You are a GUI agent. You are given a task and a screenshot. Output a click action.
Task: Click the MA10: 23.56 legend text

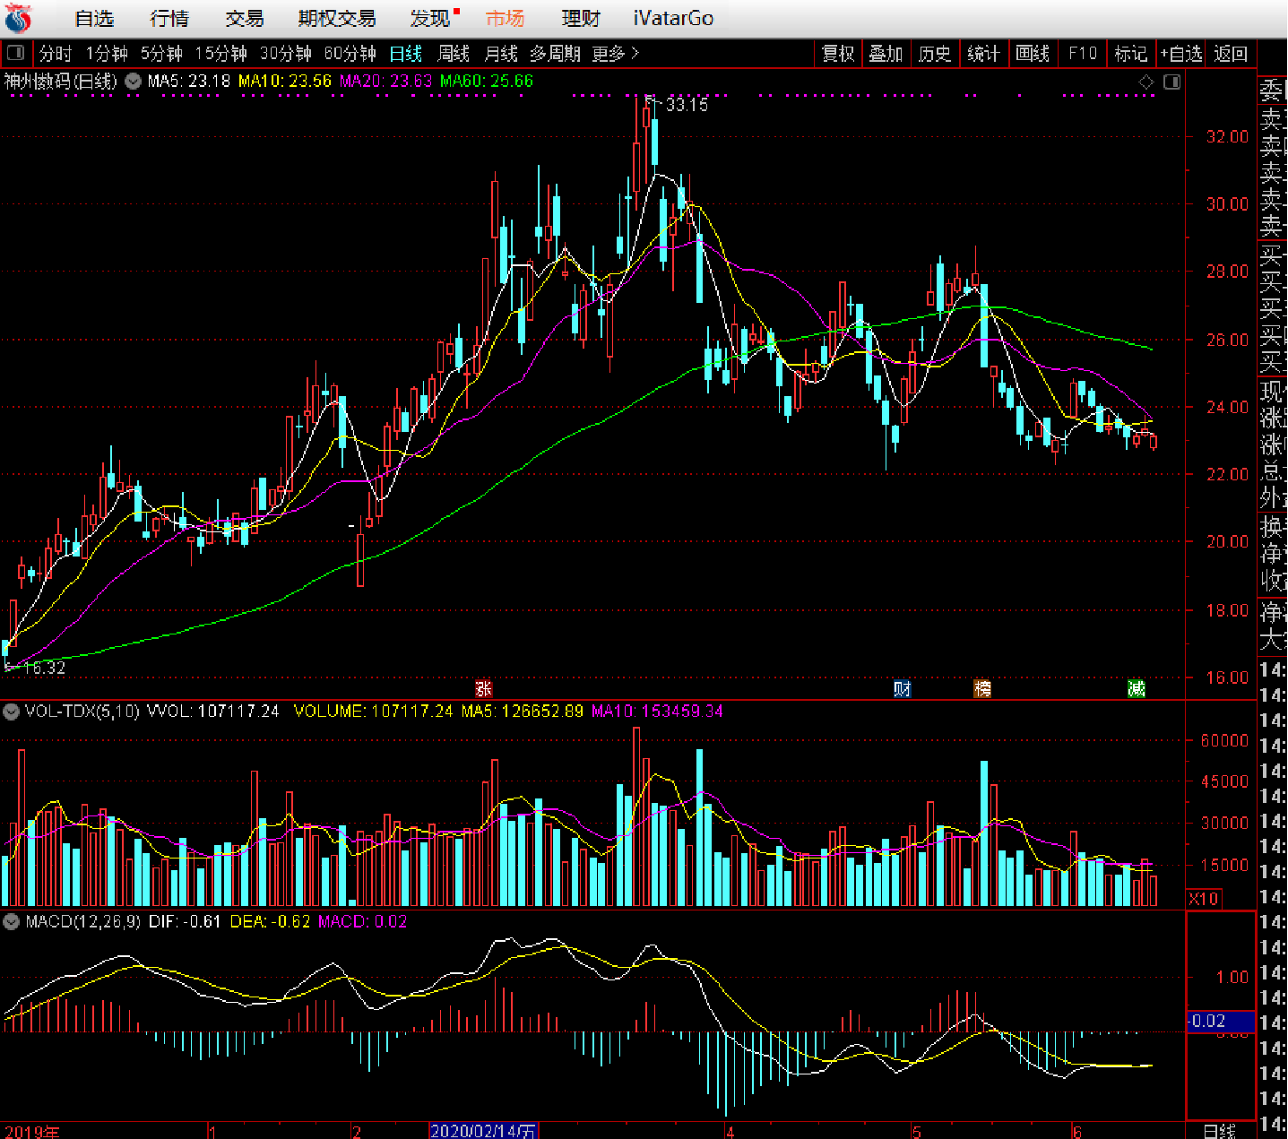point(284,82)
